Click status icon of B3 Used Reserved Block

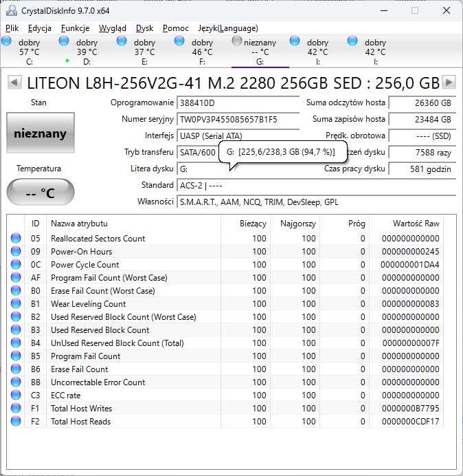pyautogui.click(x=16, y=329)
